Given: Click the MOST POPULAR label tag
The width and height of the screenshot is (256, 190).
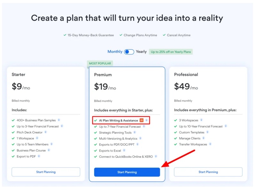Looking at the screenshot, I should click(100, 63).
